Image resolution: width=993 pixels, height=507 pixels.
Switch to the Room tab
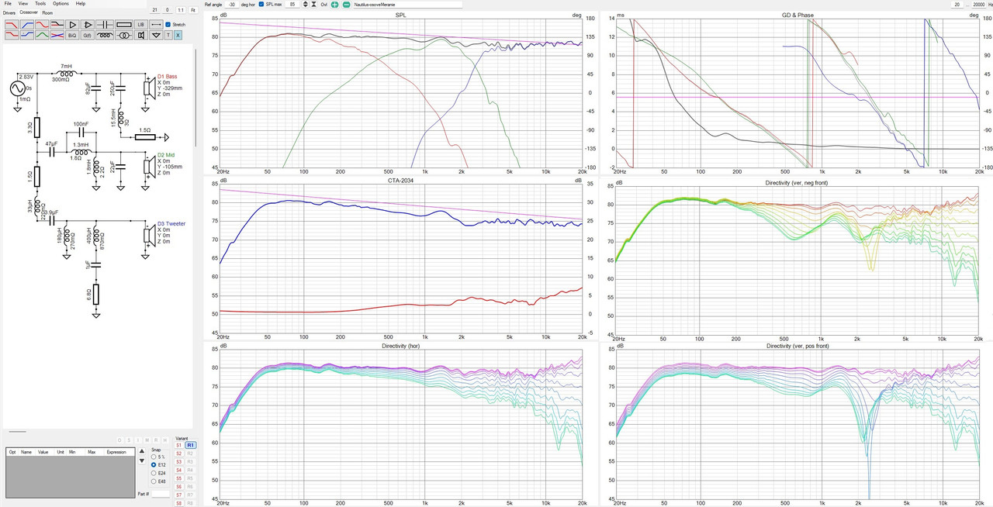coord(47,12)
